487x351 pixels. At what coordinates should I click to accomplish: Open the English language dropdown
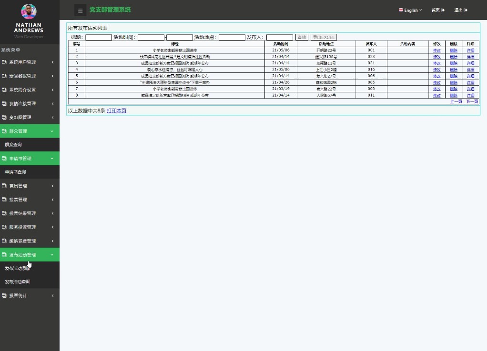(x=410, y=10)
